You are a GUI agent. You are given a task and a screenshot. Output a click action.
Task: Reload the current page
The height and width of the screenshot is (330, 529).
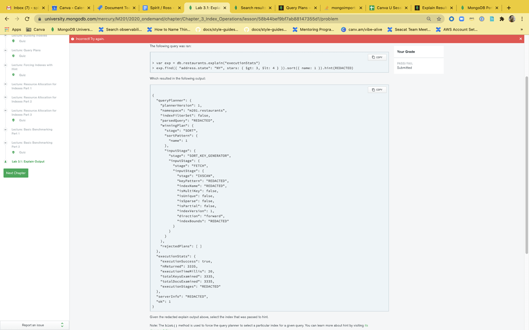27,19
